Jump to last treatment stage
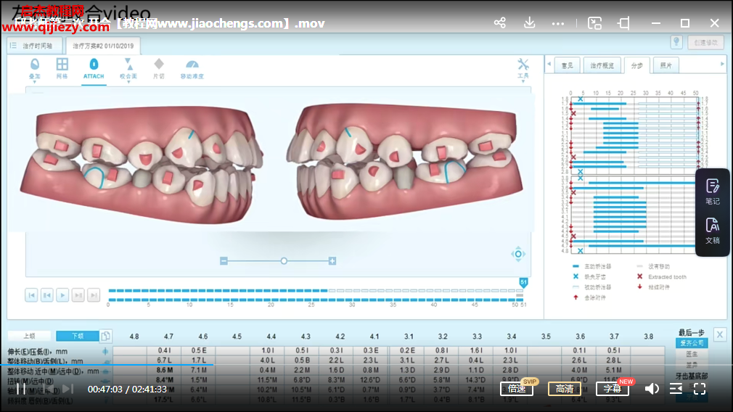This screenshot has width=733, height=412. [x=94, y=295]
